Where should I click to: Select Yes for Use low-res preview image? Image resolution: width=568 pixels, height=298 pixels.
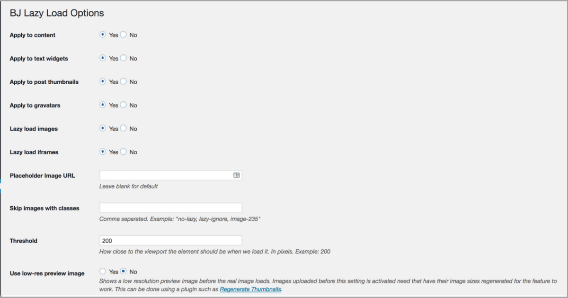(x=103, y=272)
